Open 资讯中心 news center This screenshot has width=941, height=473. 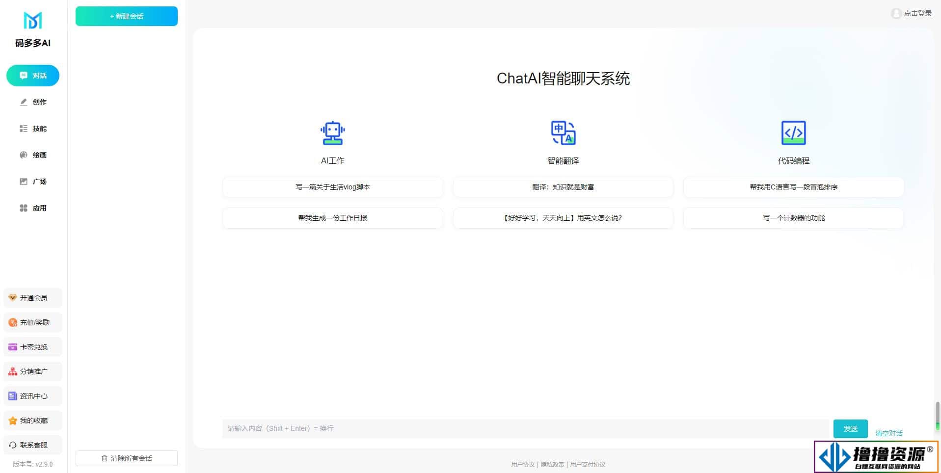tap(33, 396)
